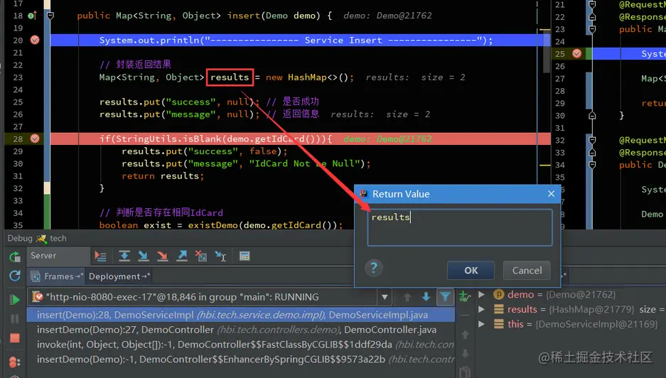This screenshot has height=378, width=666.
Task: Switch to the Deployment tab
Action: click(x=119, y=276)
